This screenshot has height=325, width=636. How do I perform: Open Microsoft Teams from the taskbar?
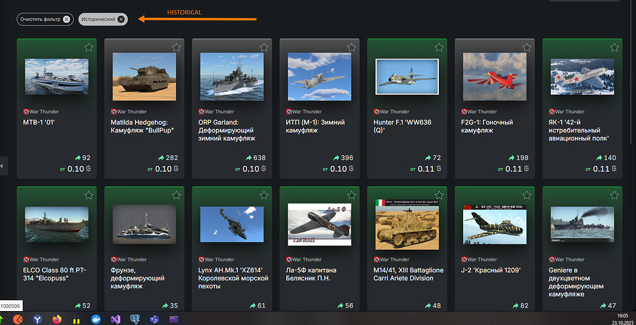pyautogui.click(x=154, y=319)
